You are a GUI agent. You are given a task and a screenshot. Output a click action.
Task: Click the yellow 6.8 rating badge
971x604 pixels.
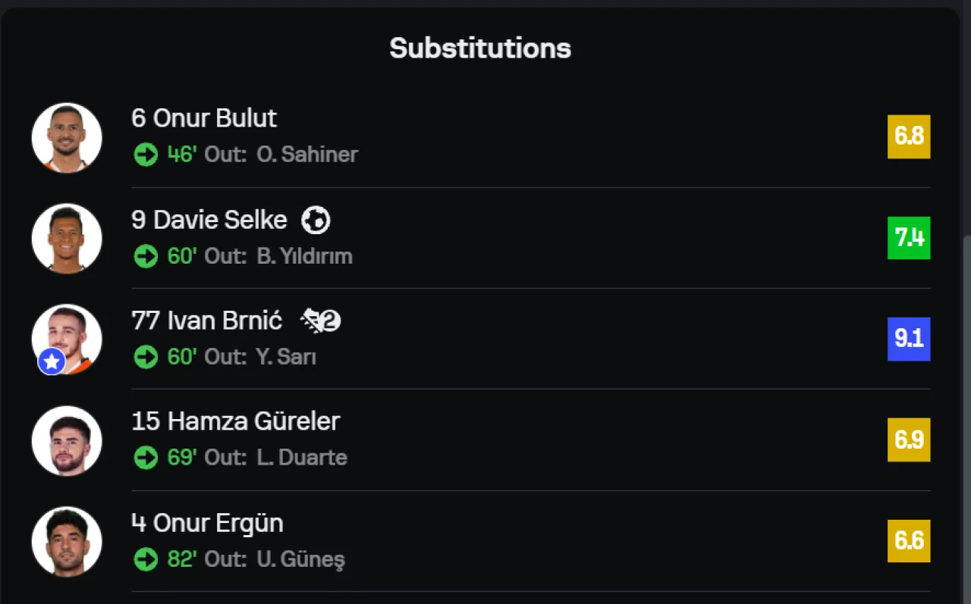(909, 136)
